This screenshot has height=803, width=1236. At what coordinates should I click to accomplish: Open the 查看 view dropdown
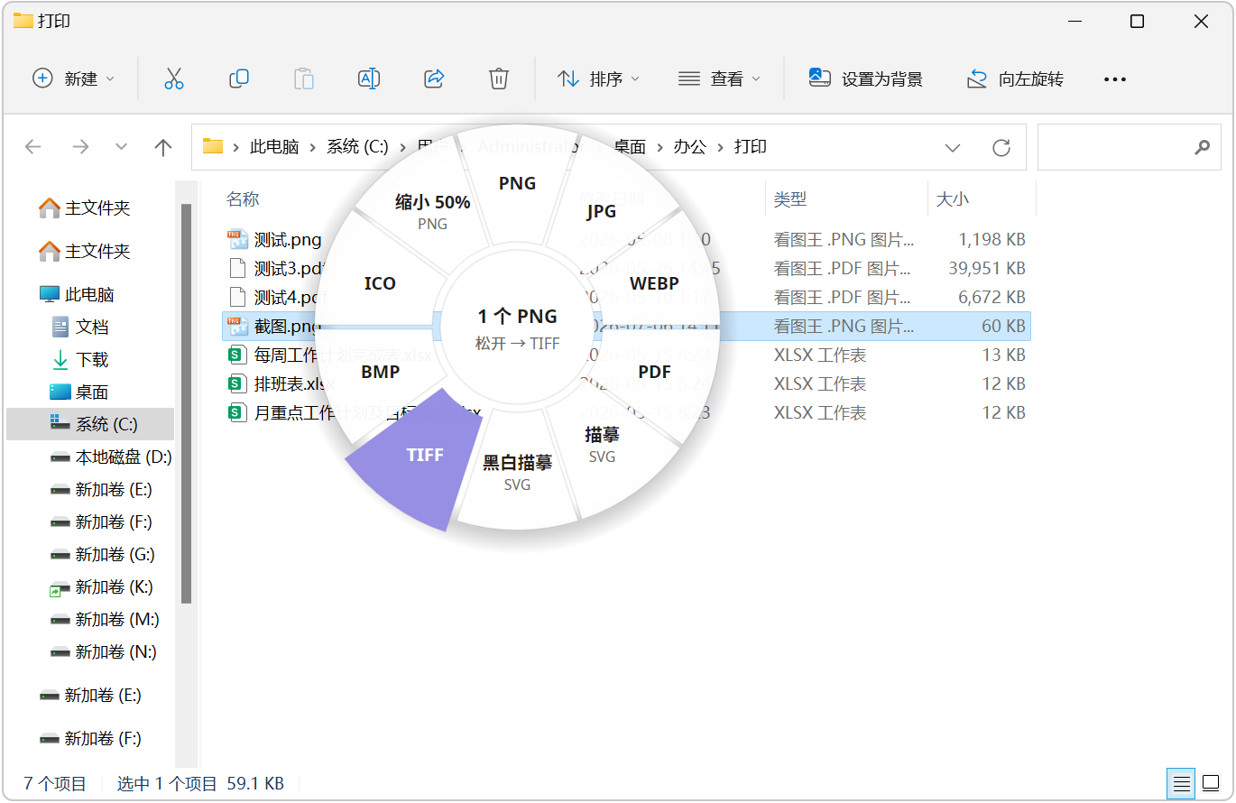719,78
